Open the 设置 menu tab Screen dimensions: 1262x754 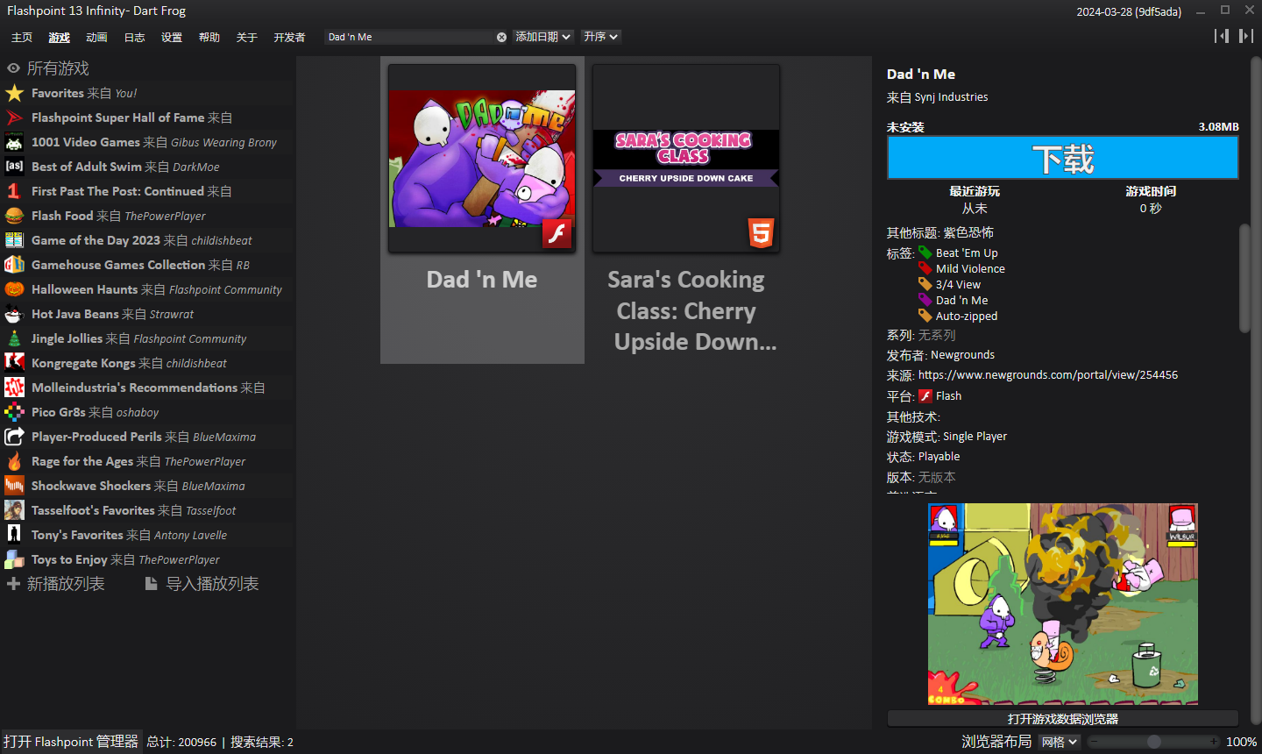[x=172, y=38]
